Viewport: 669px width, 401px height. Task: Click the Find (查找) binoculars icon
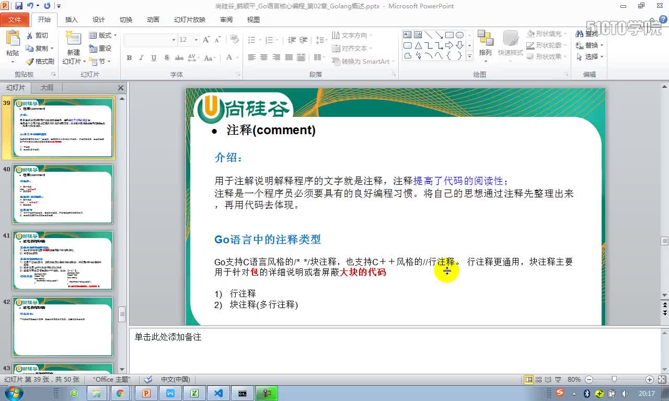579,33
